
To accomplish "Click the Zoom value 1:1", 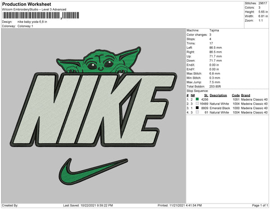I will point(261,21).
